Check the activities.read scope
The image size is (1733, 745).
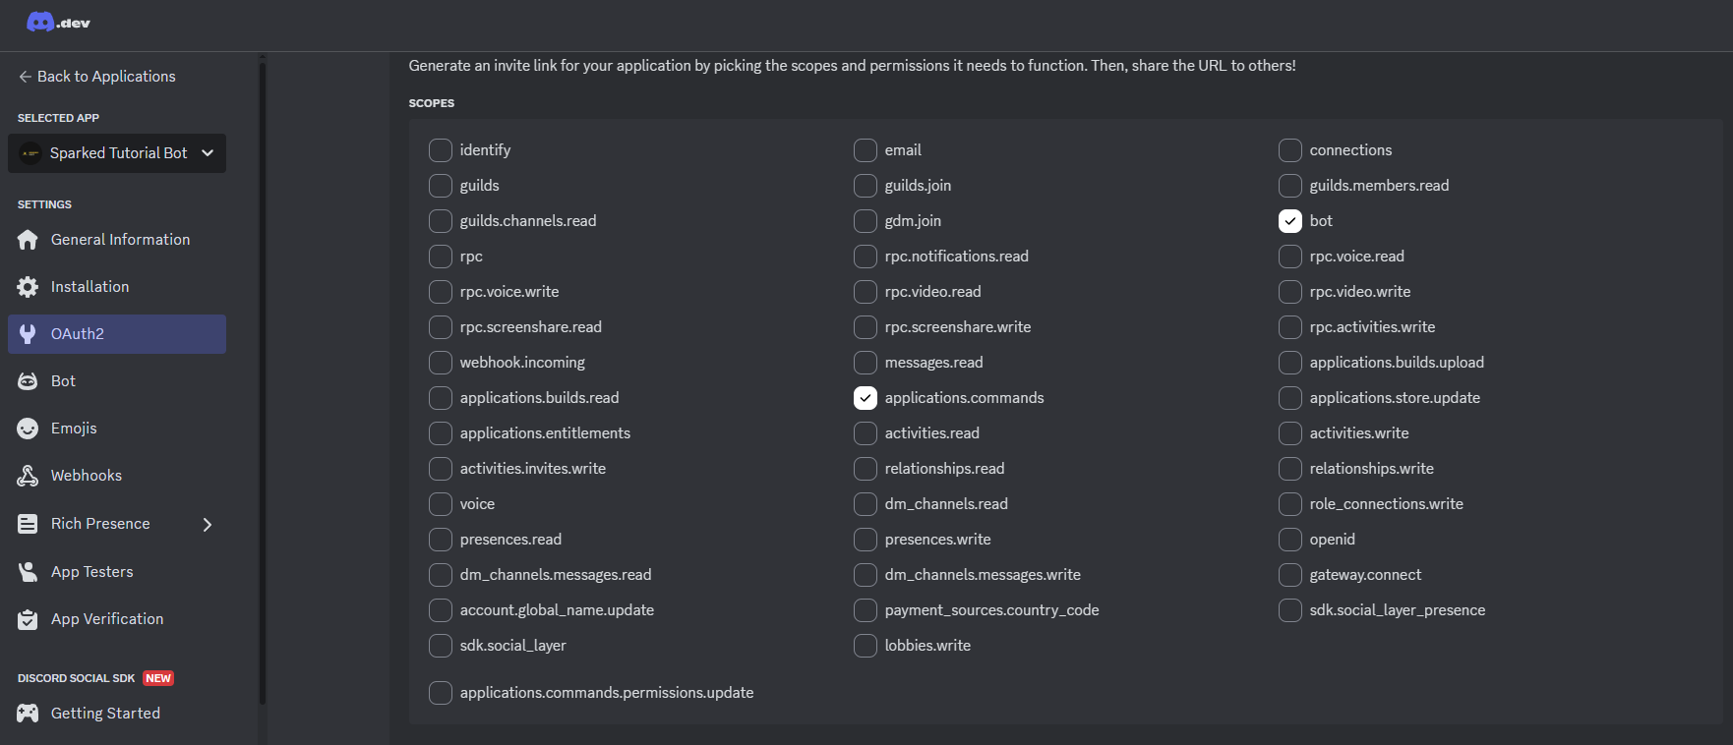[866, 433]
